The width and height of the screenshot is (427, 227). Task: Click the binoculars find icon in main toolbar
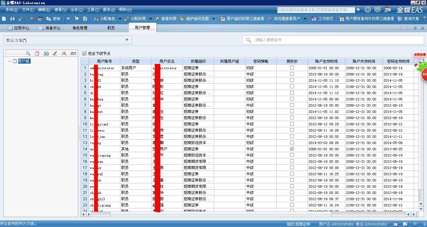pos(13,19)
